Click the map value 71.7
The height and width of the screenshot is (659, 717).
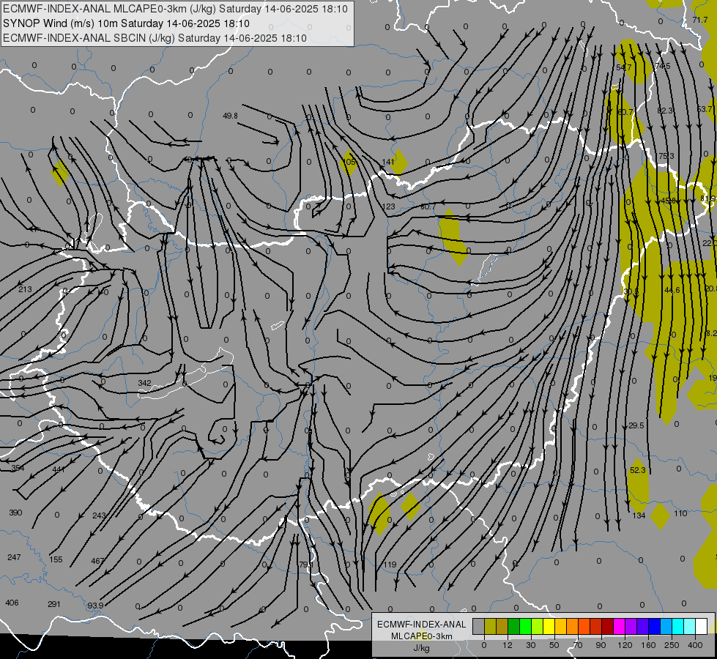coord(700,20)
